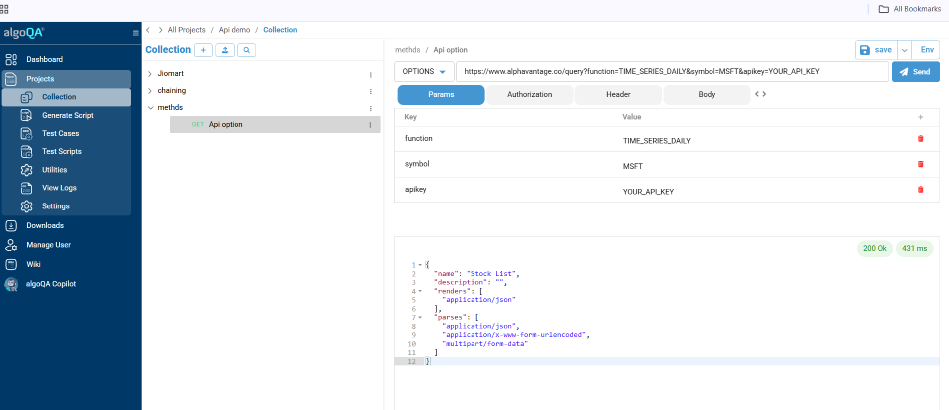Click the Send button
The width and height of the screenshot is (949, 410).
pos(916,72)
